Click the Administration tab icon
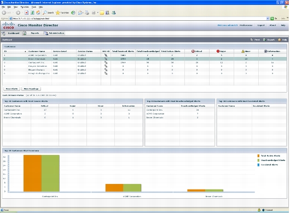 pyautogui.click(x=46, y=33)
